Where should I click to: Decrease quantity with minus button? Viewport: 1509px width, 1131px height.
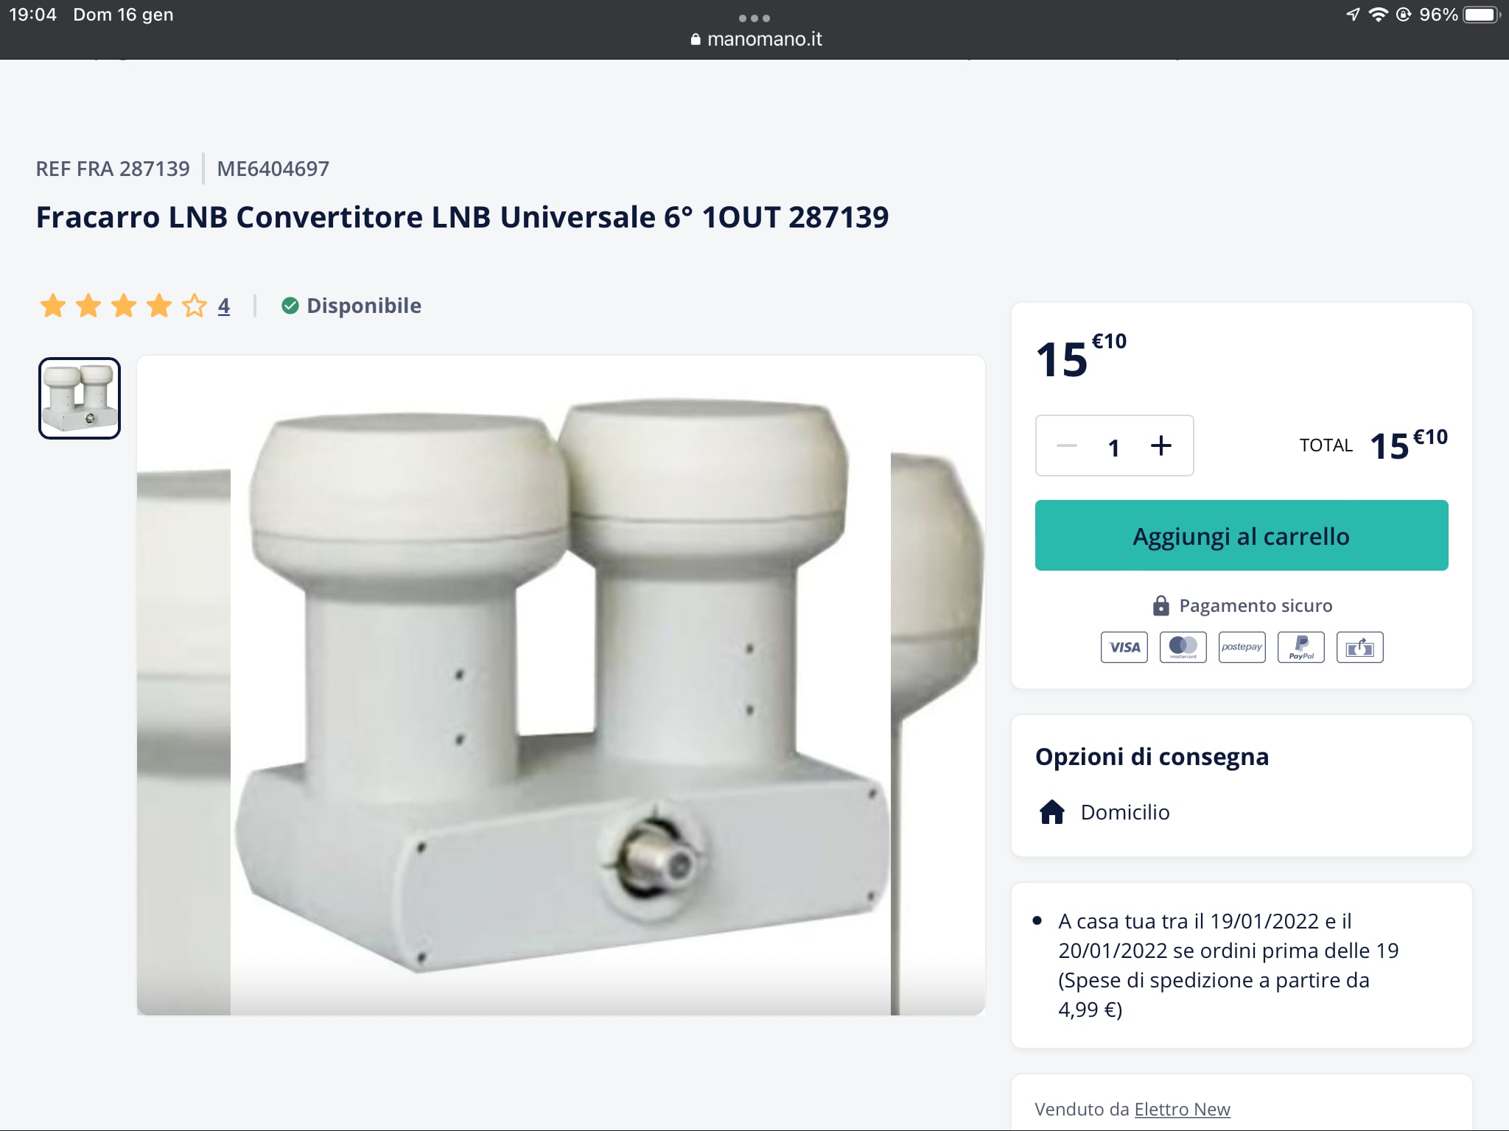click(x=1067, y=445)
